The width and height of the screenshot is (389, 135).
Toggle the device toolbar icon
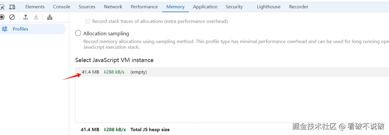(12, 7)
